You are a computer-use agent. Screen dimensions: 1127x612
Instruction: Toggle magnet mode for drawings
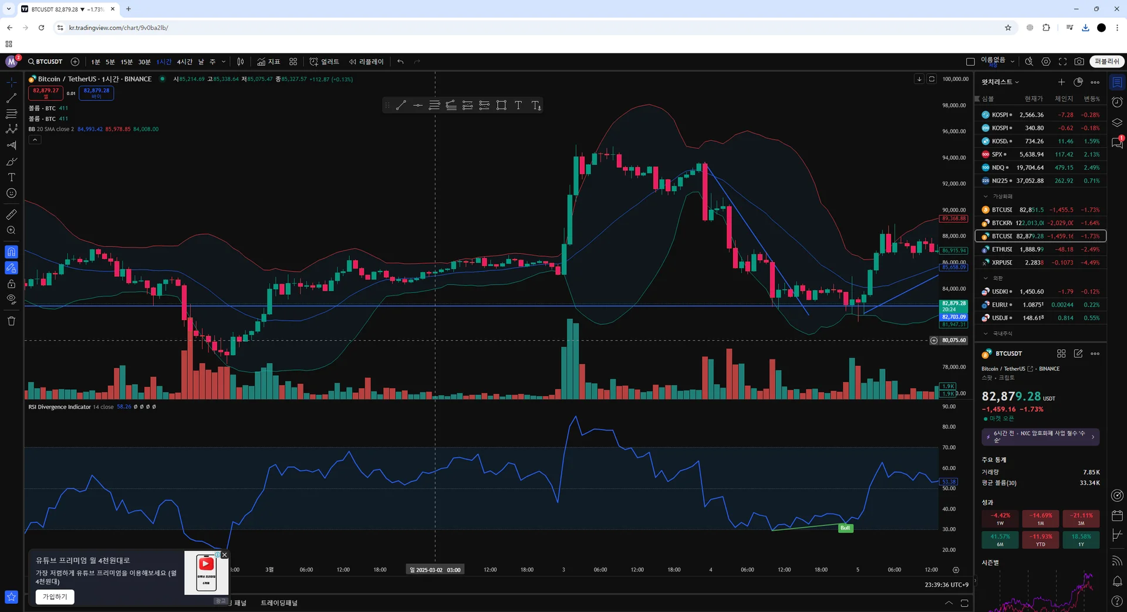11,252
